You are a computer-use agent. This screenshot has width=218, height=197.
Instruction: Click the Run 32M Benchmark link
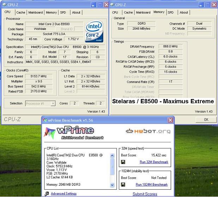pos(154,162)
